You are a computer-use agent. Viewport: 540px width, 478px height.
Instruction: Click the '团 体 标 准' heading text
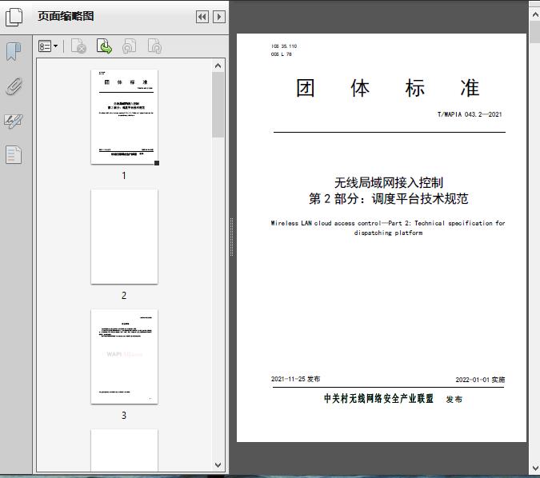[x=388, y=88]
